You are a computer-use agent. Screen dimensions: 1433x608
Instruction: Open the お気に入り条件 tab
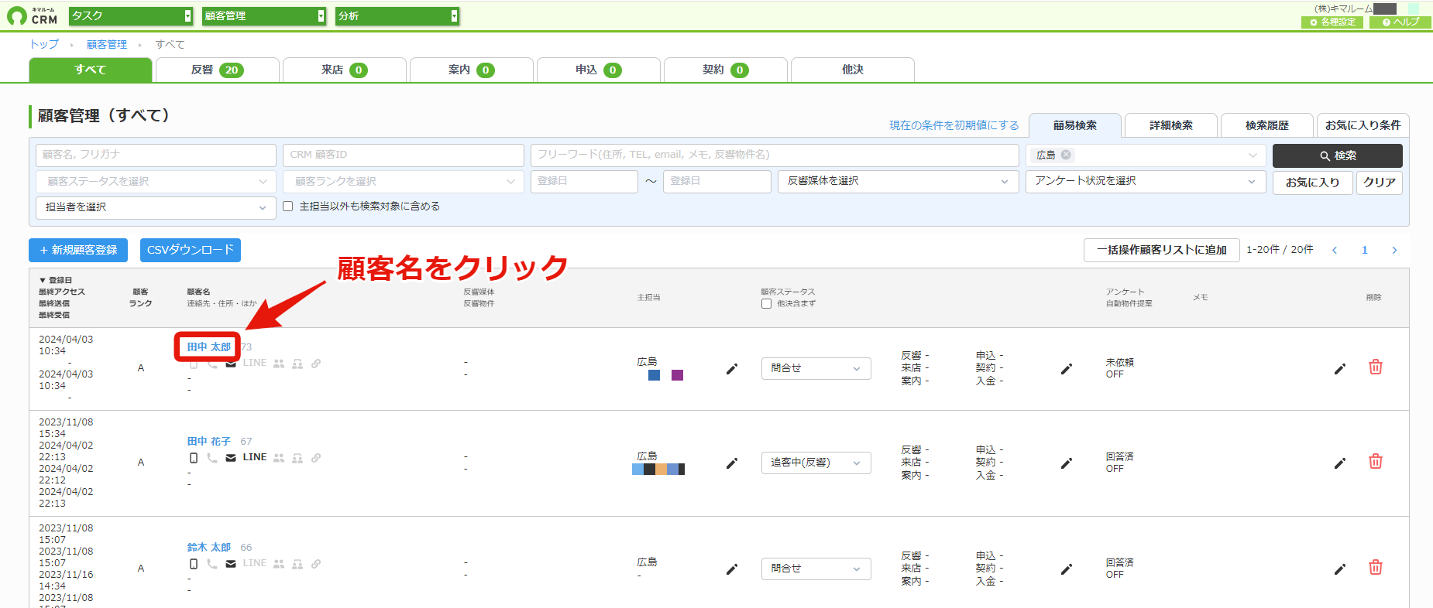(1363, 125)
